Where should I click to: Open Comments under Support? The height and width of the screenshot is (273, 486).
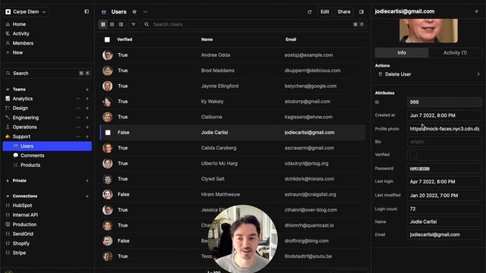pos(32,155)
